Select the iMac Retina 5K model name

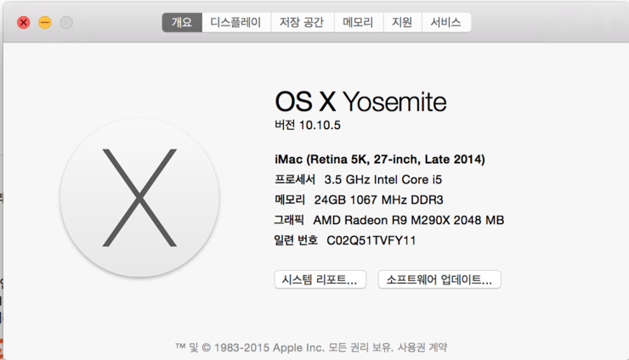(380, 159)
